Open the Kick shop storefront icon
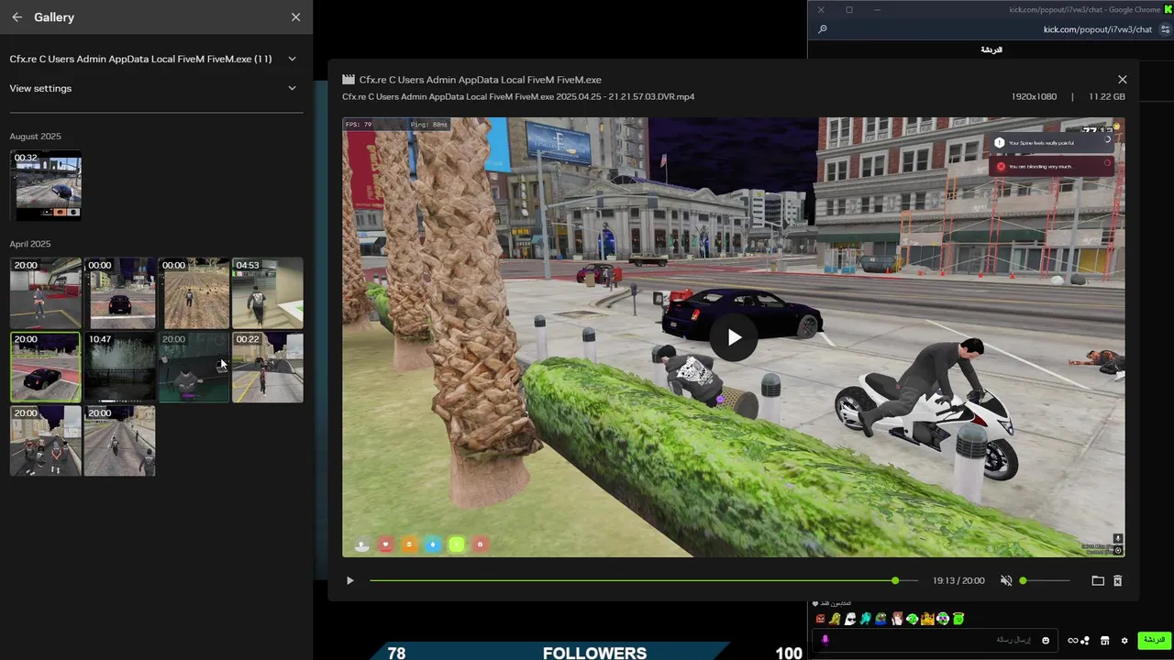1174x660 pixels. 1104,640
